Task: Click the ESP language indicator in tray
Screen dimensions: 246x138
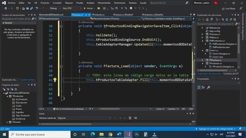Action: click(x=221, y=135)
